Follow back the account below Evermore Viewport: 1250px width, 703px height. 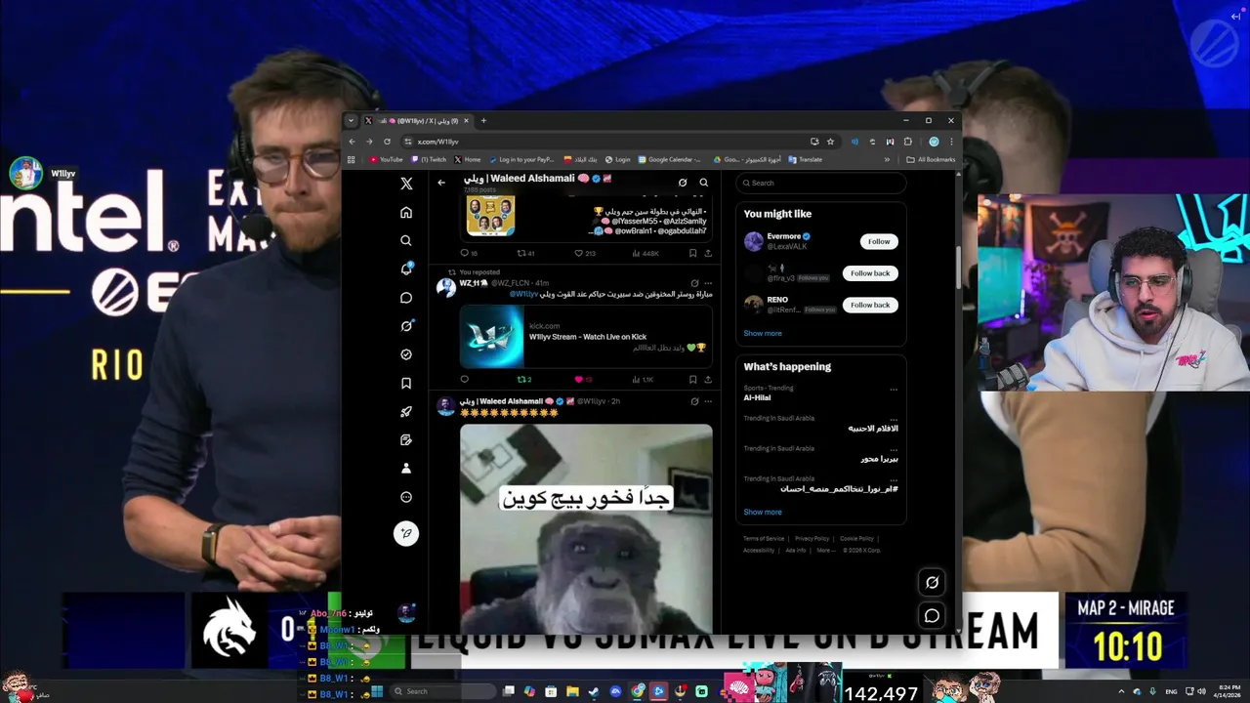870,273
